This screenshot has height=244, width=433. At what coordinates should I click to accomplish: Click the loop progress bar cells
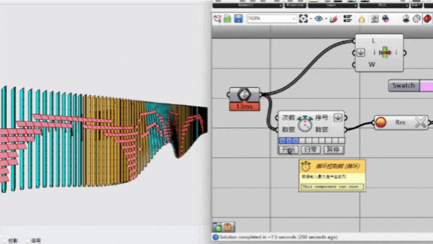point(311,140)
